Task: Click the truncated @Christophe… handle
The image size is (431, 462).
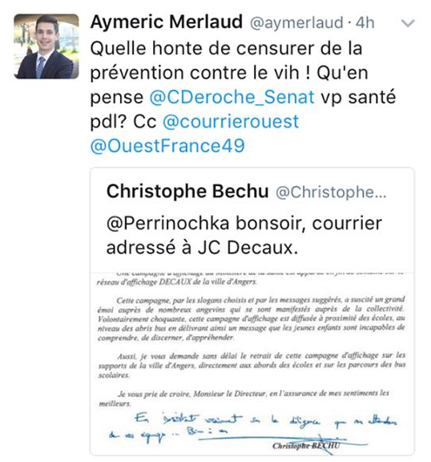Action: [x=331, y=192]
